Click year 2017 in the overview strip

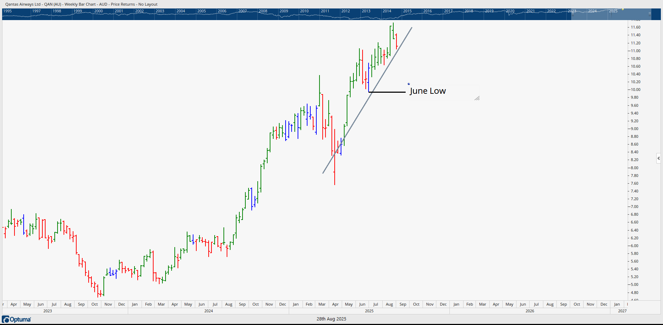coord(448,11)
